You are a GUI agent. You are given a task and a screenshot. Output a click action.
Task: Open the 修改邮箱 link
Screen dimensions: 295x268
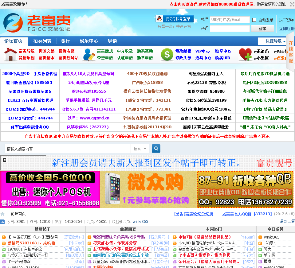pyautogui.click(x=183, y=51)
